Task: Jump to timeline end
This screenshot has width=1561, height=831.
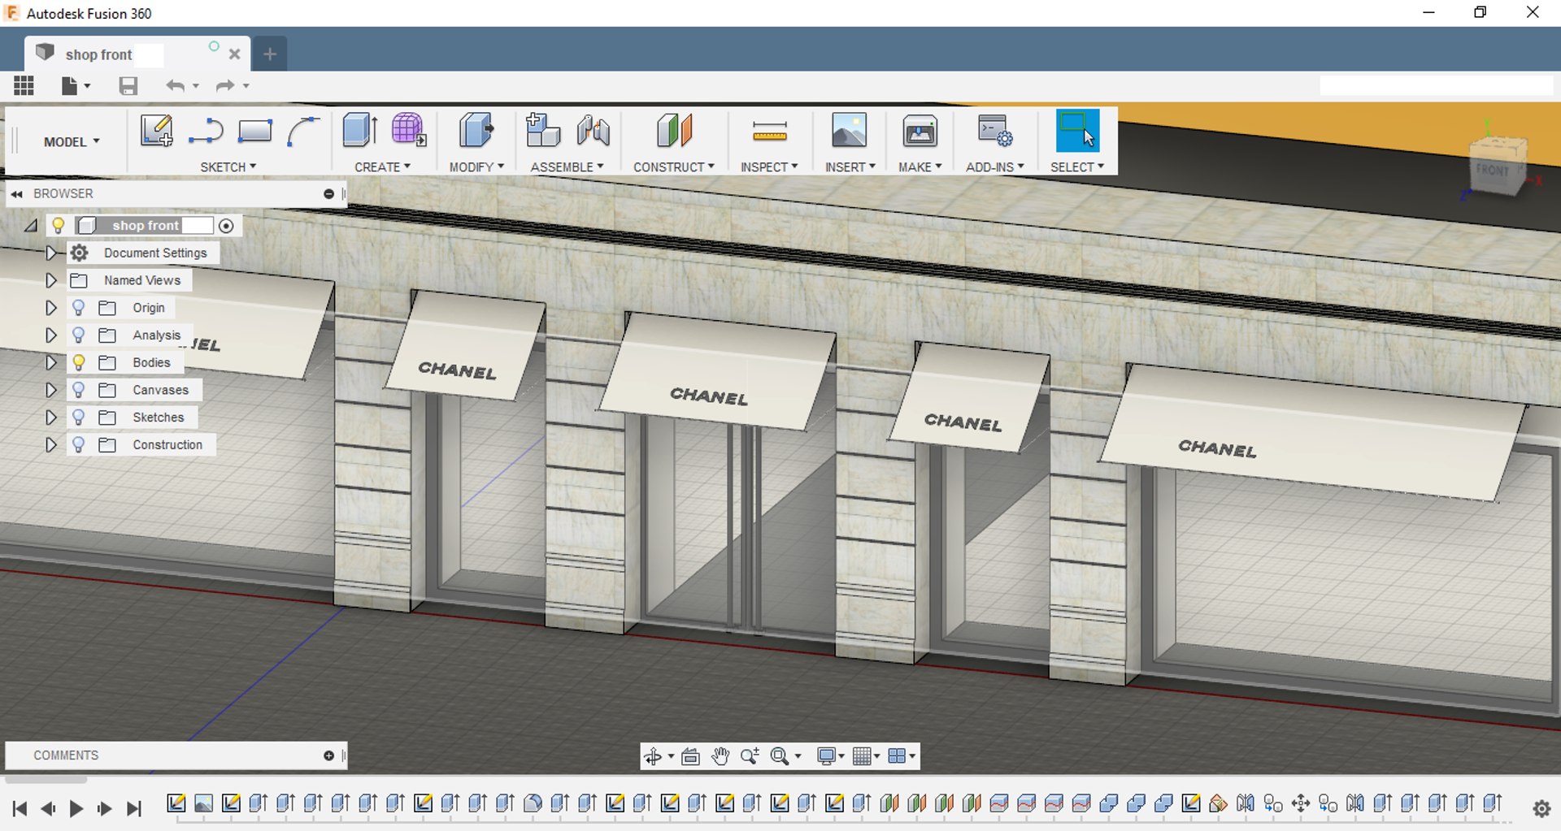Action: click(x=133, y=808)
